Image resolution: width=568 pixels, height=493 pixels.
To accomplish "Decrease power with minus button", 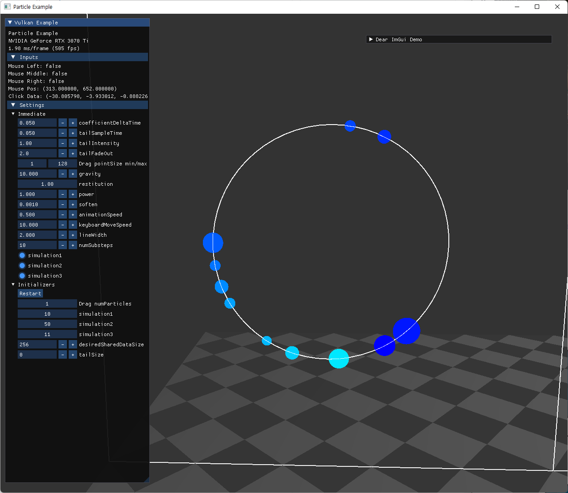I will tap(62, 194).
